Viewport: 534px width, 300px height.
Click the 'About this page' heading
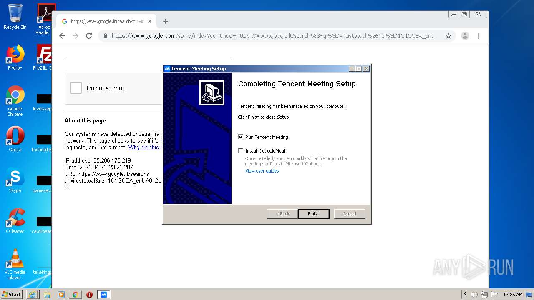point(85,120)
